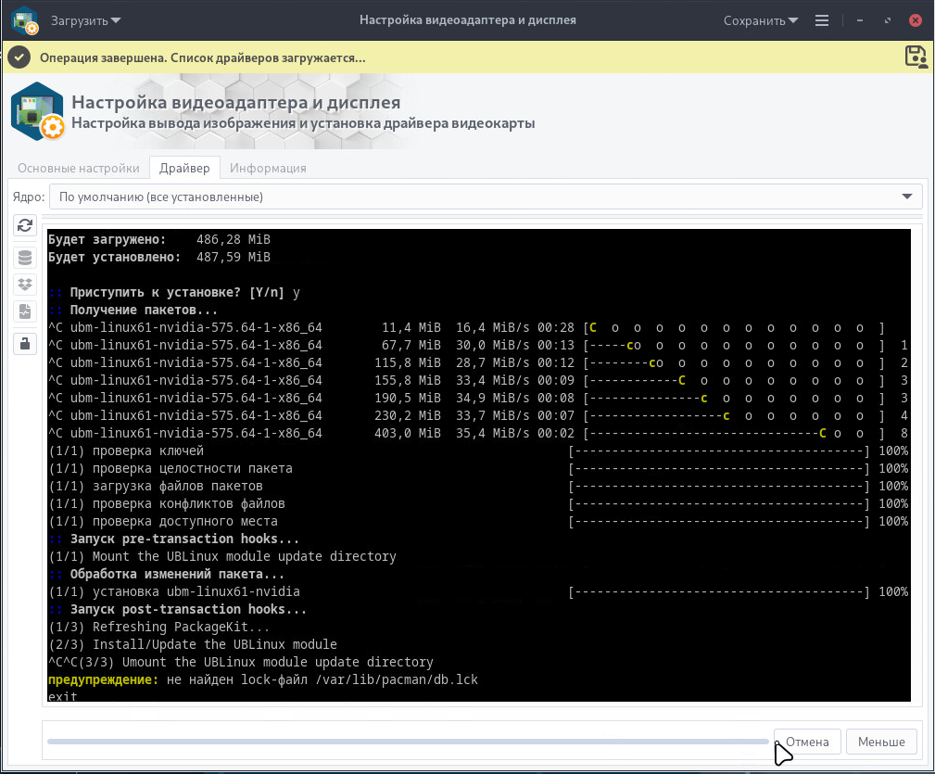This screenshot has height=774, width=935.
Task: Open the hamburger menu in title bar
Action: tap(821, 20)
